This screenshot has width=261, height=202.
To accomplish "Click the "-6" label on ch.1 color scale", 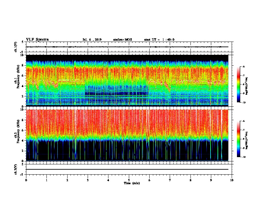I will click(243, 66).
